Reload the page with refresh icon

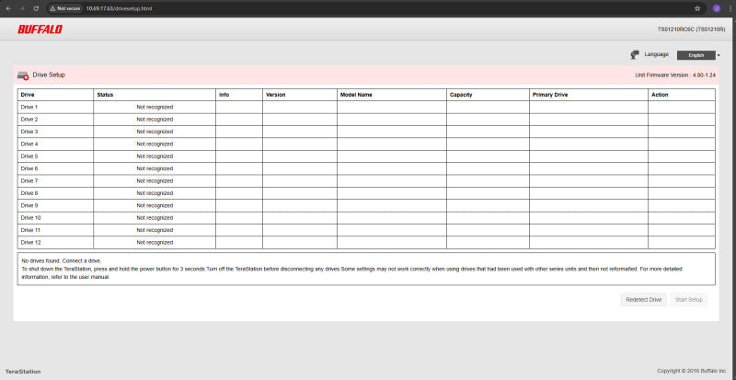[36, 8]
